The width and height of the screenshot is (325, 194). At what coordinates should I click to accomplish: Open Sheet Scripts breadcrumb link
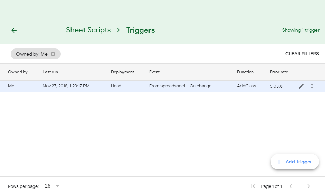pyautogui.click(x=88, y=30)
